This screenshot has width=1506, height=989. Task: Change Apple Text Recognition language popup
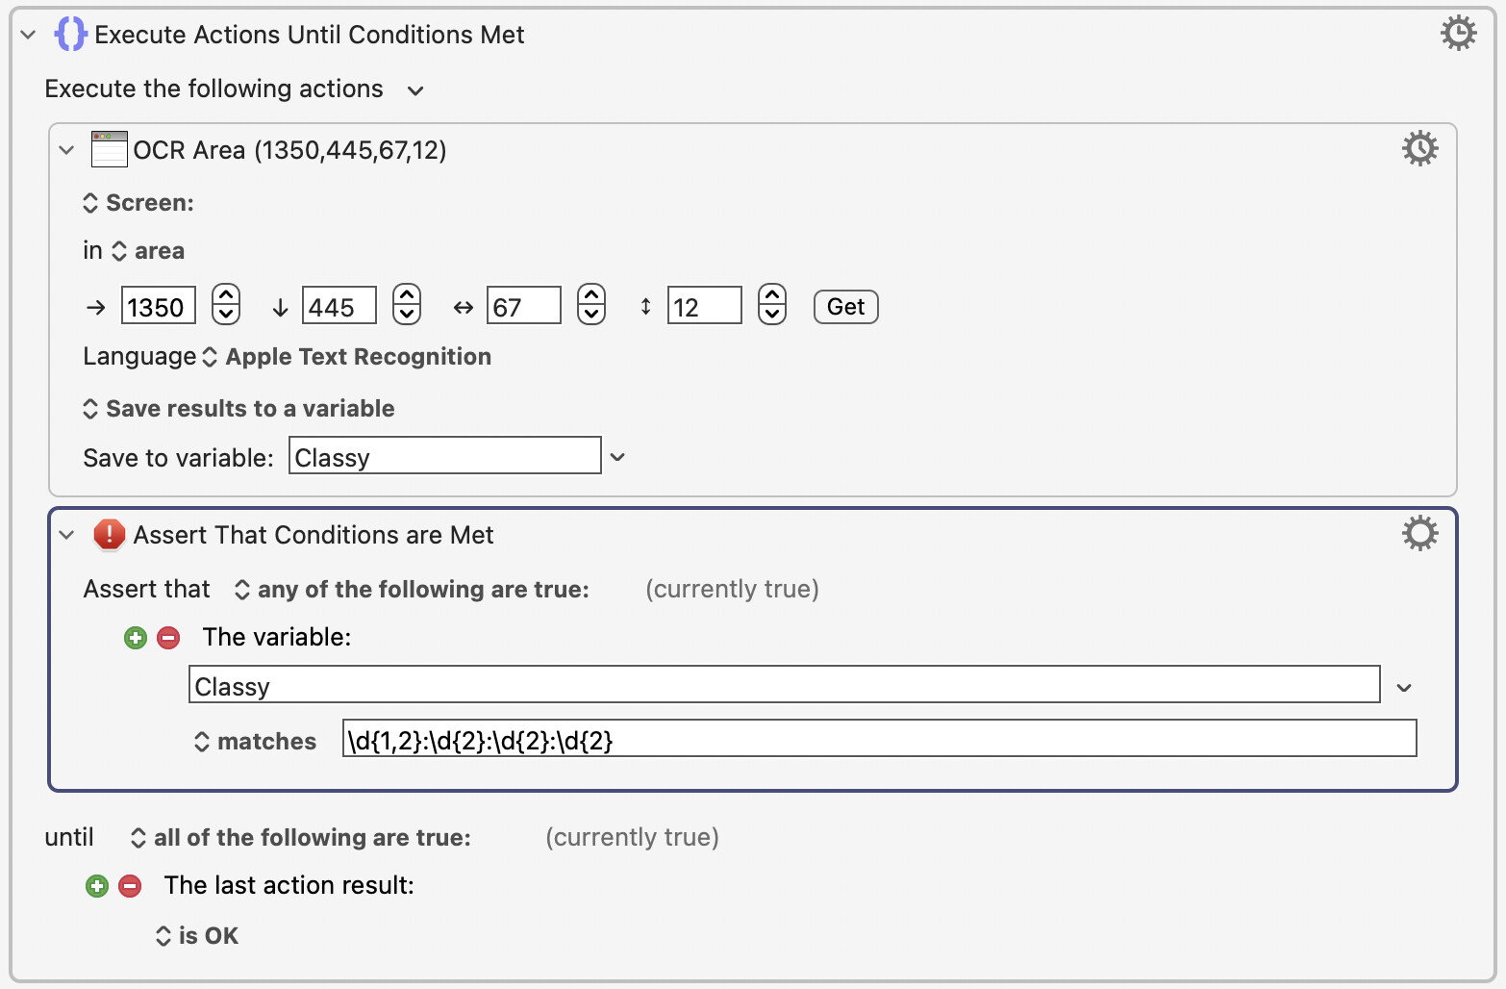(x=347, y=357)
